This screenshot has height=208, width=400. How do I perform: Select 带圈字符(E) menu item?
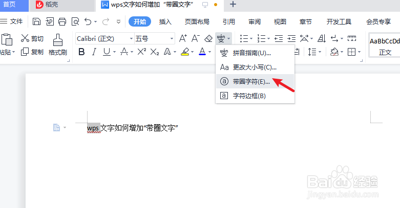pos(255,81)
